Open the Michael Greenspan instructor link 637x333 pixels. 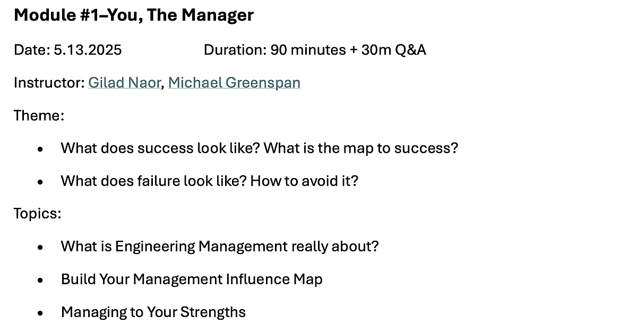click(x=234, y=83)
